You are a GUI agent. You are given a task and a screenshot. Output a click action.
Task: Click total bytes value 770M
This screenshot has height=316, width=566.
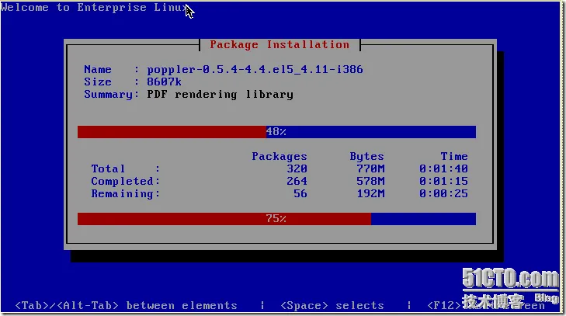pyautogui.click(x=370, y=168)
